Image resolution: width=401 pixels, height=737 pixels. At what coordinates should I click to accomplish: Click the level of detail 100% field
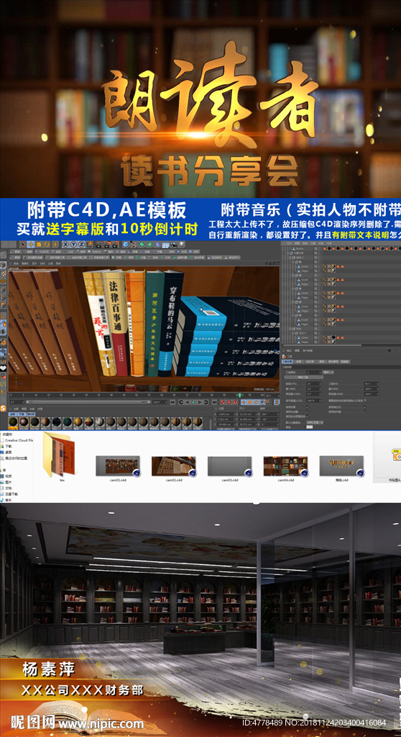pyautogui.click(x=313, y=400)
